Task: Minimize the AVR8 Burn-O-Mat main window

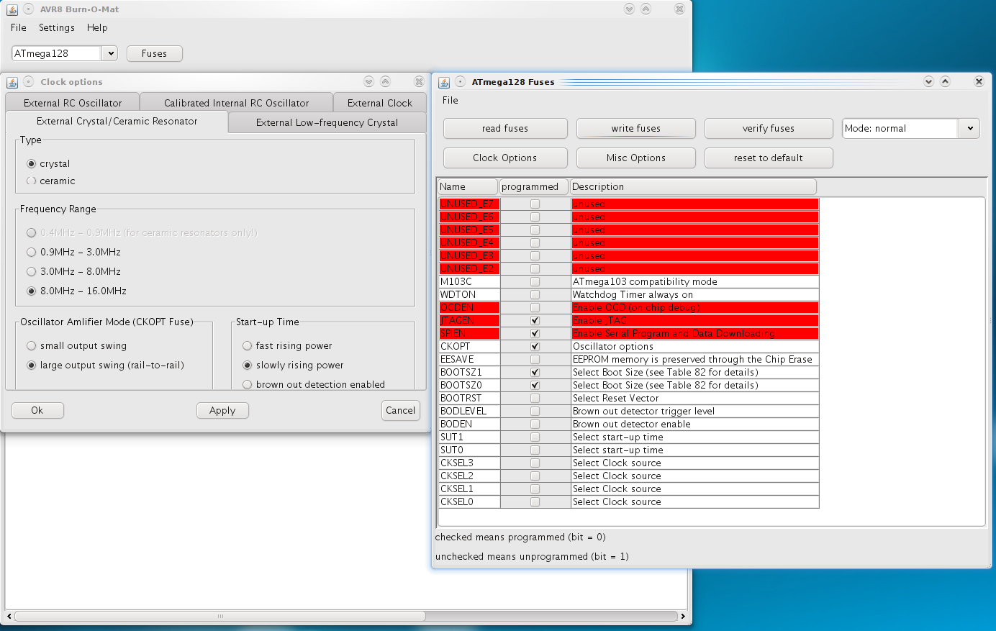Action: pos(629,9)
